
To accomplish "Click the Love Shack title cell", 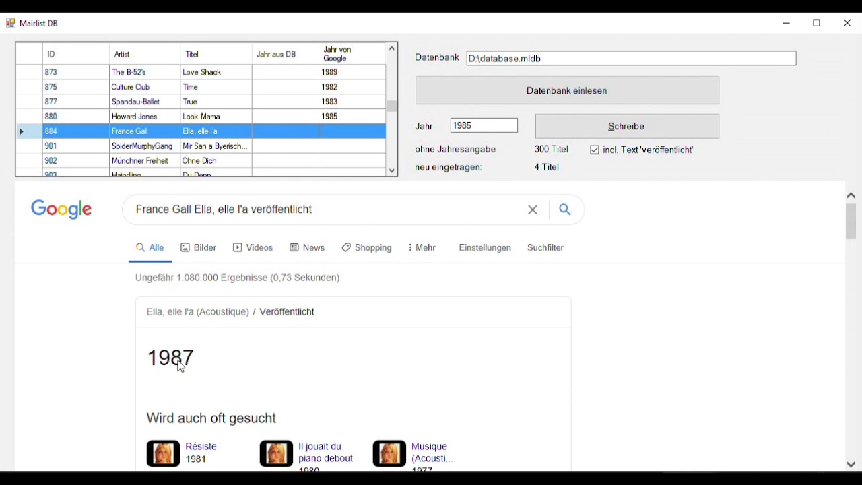I will [216, 72].
